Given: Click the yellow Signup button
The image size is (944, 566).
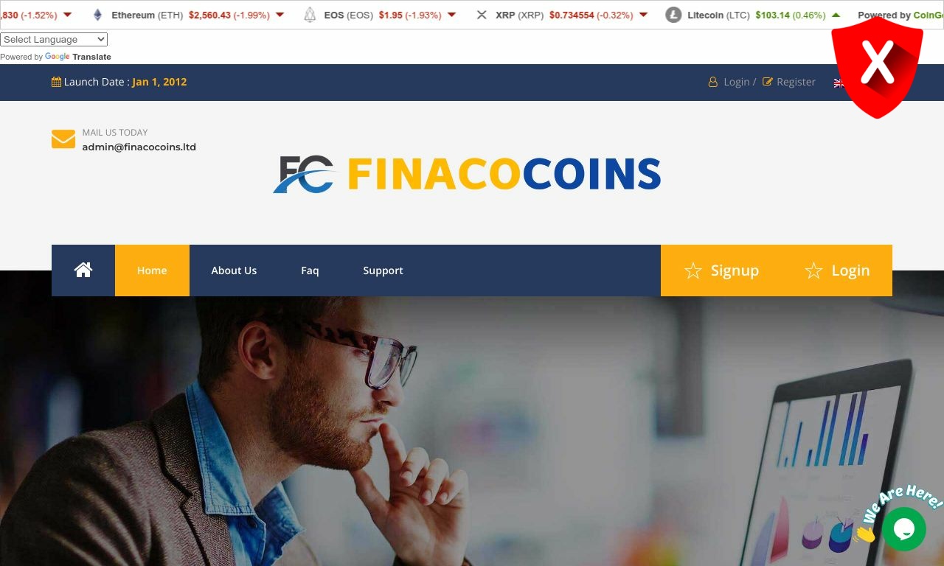Looking at the screenshot, I should [x=721, y=270].
